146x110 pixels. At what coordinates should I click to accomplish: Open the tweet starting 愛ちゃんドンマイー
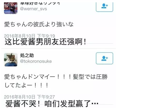(56, 81)
